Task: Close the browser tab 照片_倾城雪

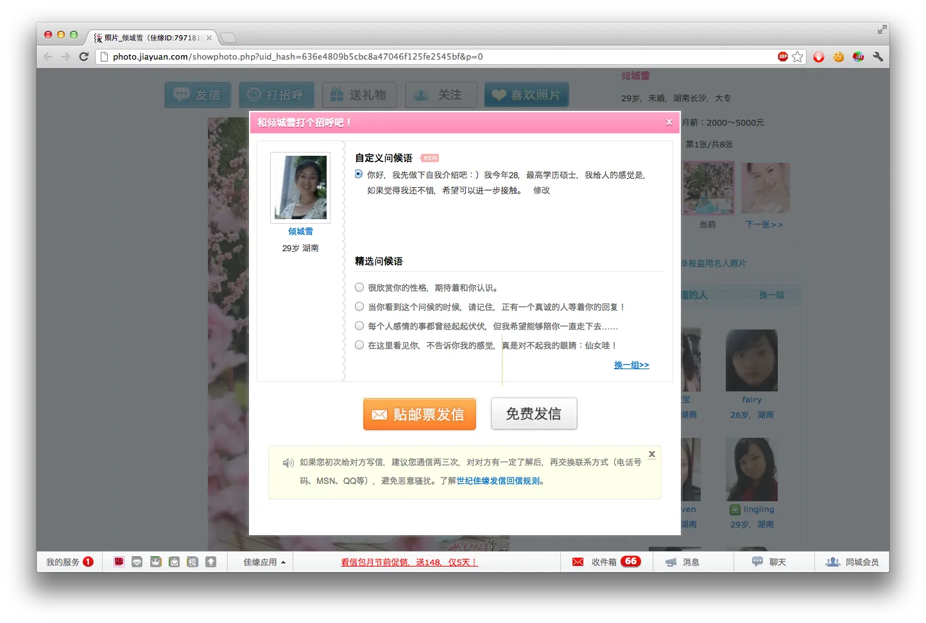Action: point(209,38)
